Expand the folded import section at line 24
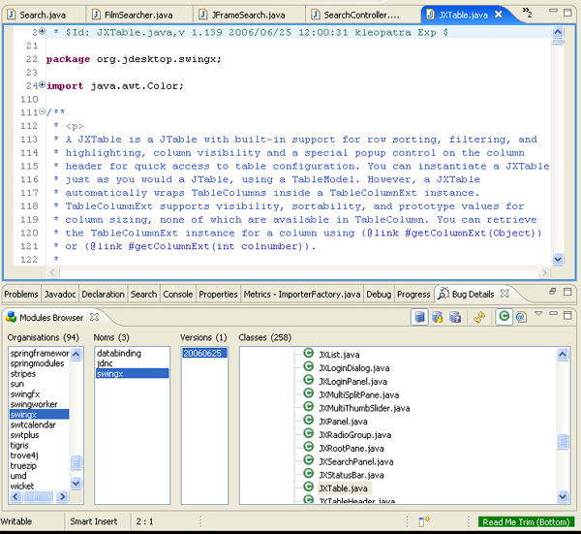 pyautogui.click(x=42, y=85)
